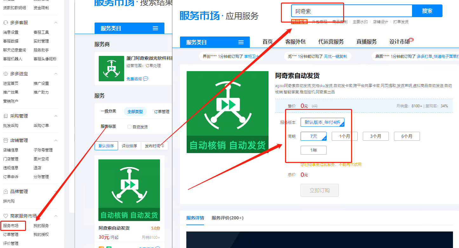This screenshot has height=248, width=459.
Task: Open the 阿奇索自动发货 result card thumbnail
Action: tap(129, 190)
